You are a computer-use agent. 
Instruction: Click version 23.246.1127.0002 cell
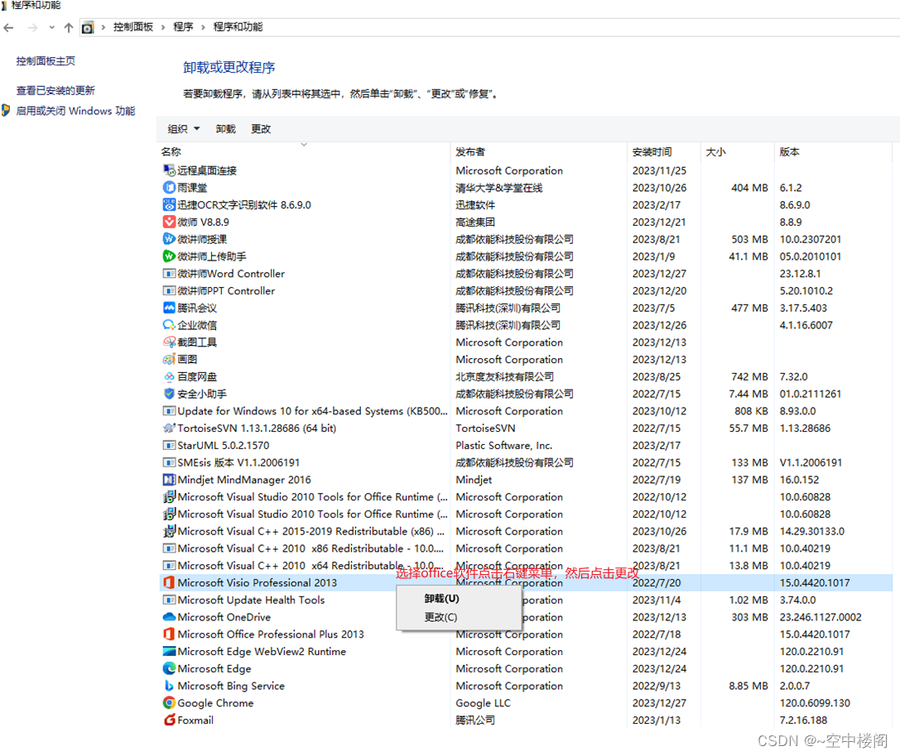pyautogui.click(x=821, y=617)
